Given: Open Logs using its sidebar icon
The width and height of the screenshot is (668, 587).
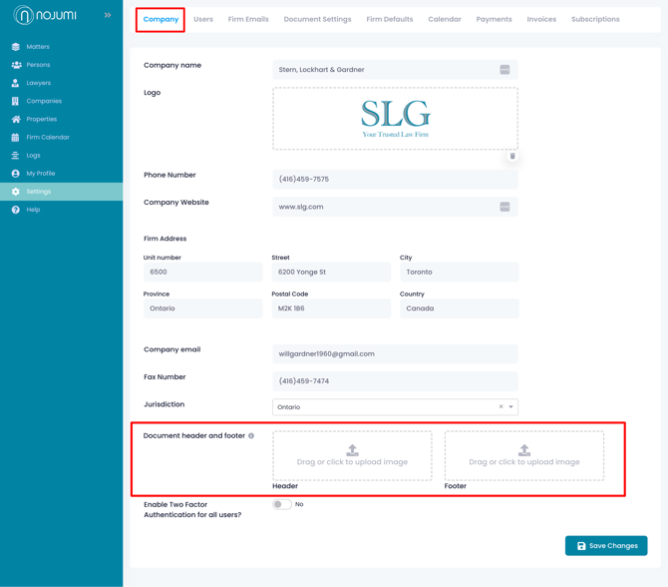Looking at the screenshot, I should pos(16,156).
